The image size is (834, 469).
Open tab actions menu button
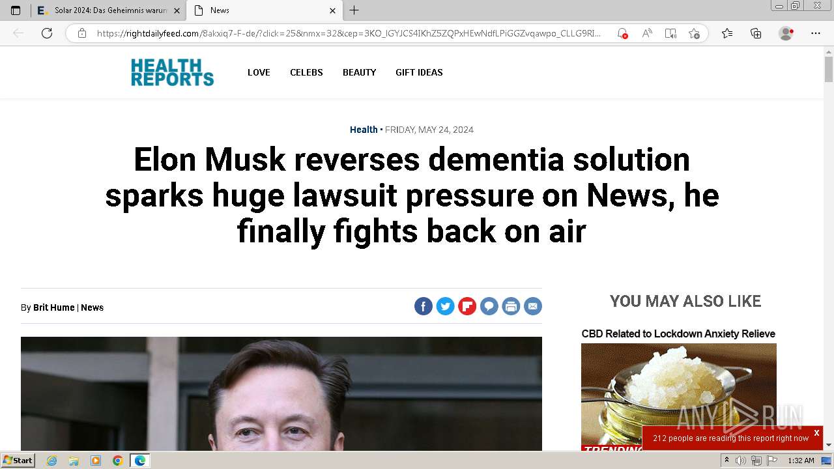(16, 10)
